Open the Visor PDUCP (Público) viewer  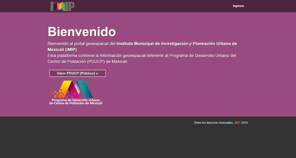(77, 73)
